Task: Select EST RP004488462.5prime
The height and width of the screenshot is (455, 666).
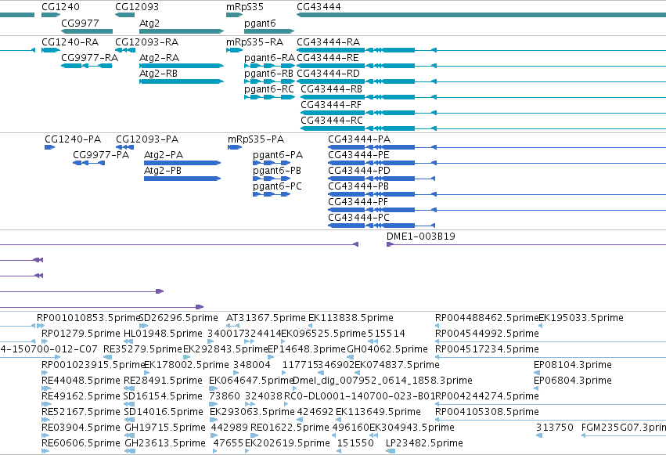Action: [437, 326]
